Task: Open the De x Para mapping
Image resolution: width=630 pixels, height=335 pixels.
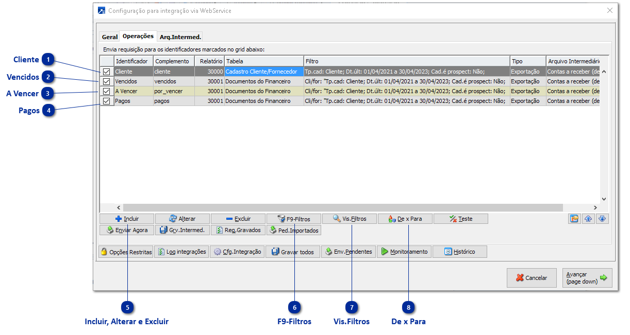Action: pyautogui.click(x=405, y=219)
